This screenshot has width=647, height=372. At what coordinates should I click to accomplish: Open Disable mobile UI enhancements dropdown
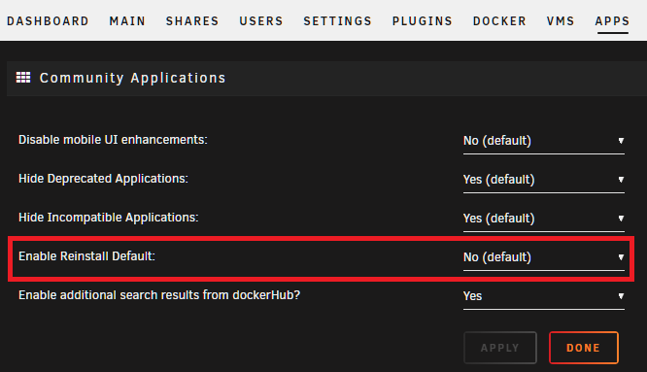coord(543,141)
